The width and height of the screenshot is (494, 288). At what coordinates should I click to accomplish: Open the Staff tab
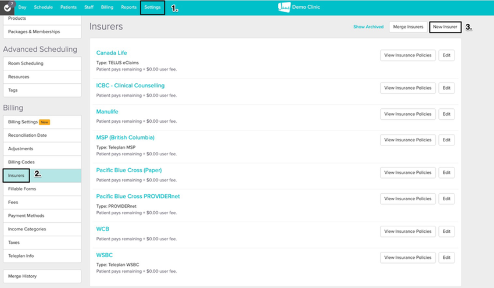click(x=89, y=7)
